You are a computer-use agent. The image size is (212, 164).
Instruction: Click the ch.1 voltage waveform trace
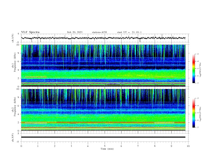103,38
